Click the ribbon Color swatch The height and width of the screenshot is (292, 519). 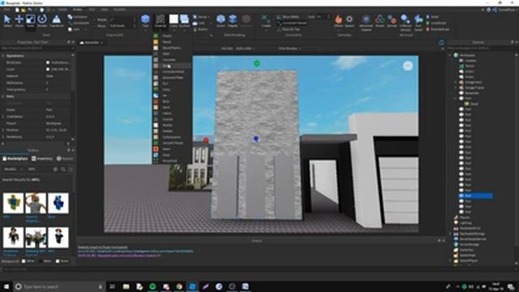[174, 19]
